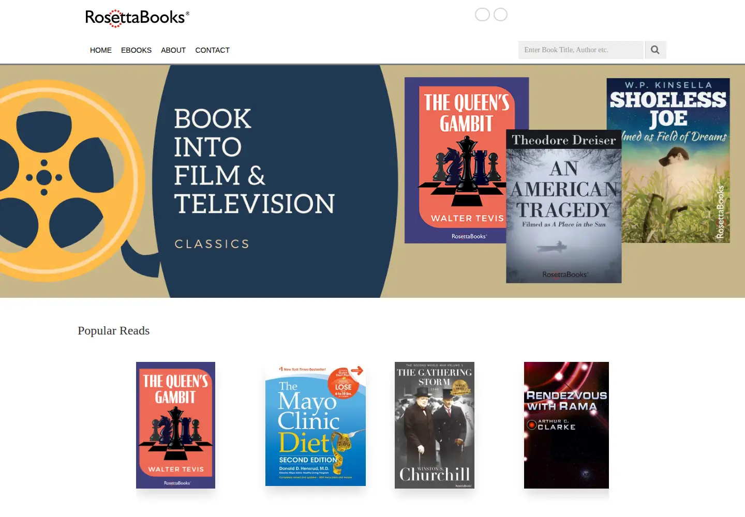Open An American Tragedy cover in the banner

(x=564, y=206)
